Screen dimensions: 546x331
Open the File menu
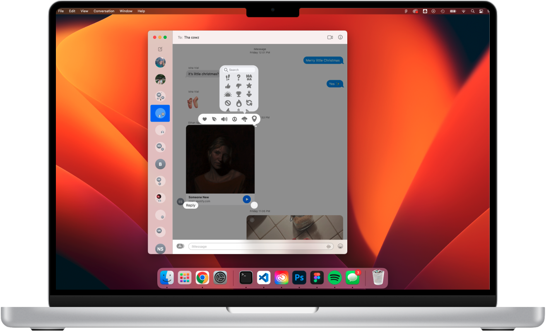(x=60, y=11)
